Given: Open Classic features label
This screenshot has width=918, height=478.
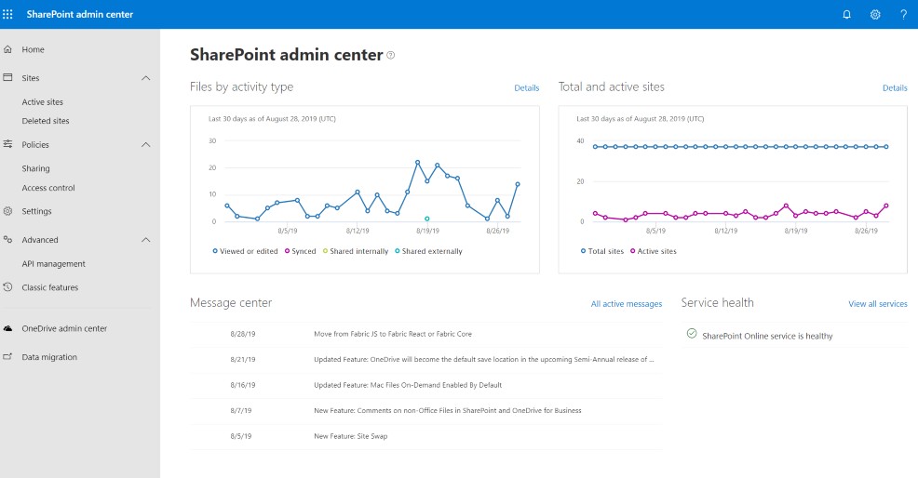Looking at the screenshot, I should coord(49,287).
